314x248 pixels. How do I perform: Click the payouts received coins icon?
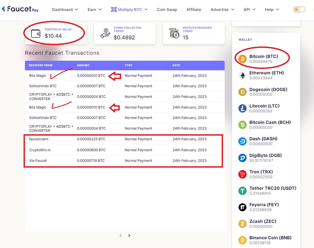[x=174, y=33]
